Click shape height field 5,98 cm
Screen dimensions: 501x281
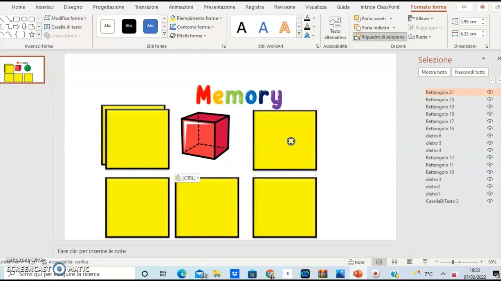coord(470,22)
